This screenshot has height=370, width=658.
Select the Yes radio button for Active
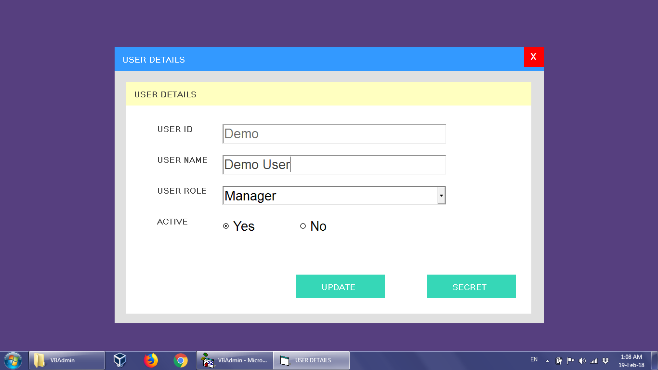tap(226, 226)
